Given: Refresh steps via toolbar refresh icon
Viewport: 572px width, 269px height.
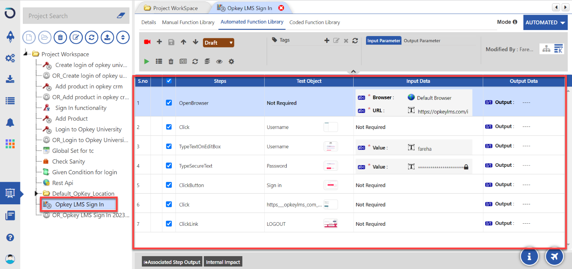Looking at the screenshot, I should tap(195, 61).
